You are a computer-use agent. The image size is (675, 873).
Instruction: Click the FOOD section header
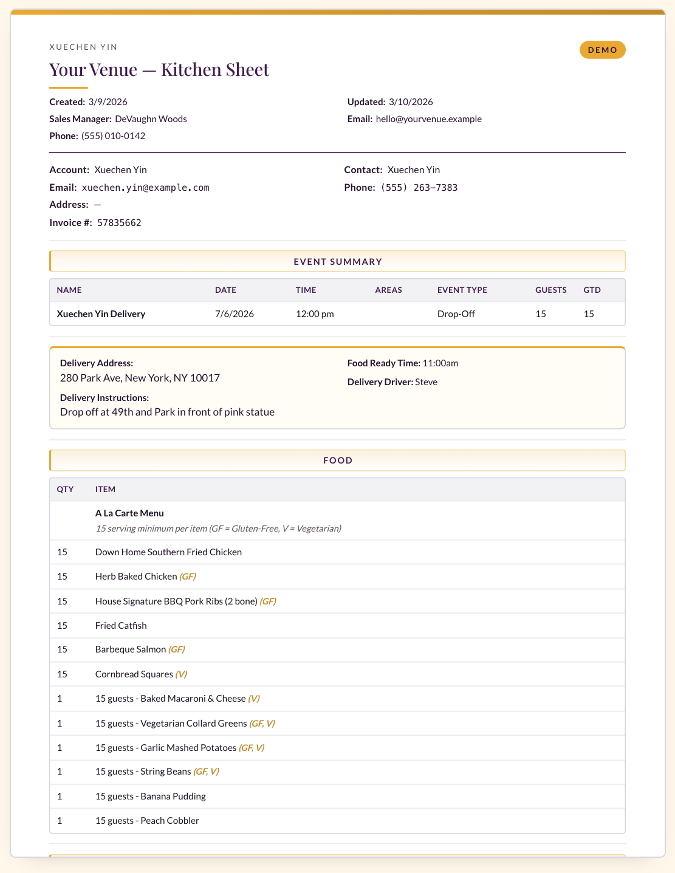tap(337, 460)
